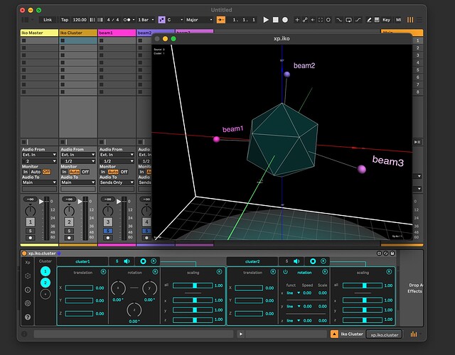The width and height of the screenshot is (455, 355).
Task: Add new cluster with plus circle
Action: (x=45, y=294)
